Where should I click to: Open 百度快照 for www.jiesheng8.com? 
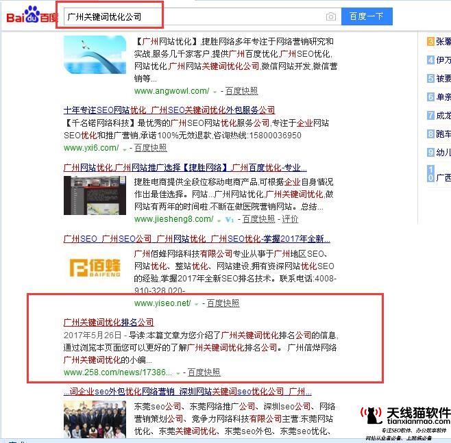[x=258, y=219]
